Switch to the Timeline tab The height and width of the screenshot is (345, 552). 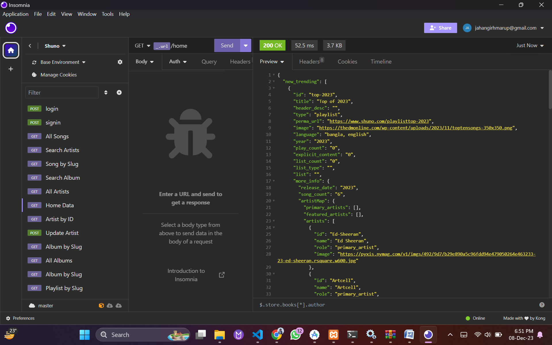click(381, 62)
